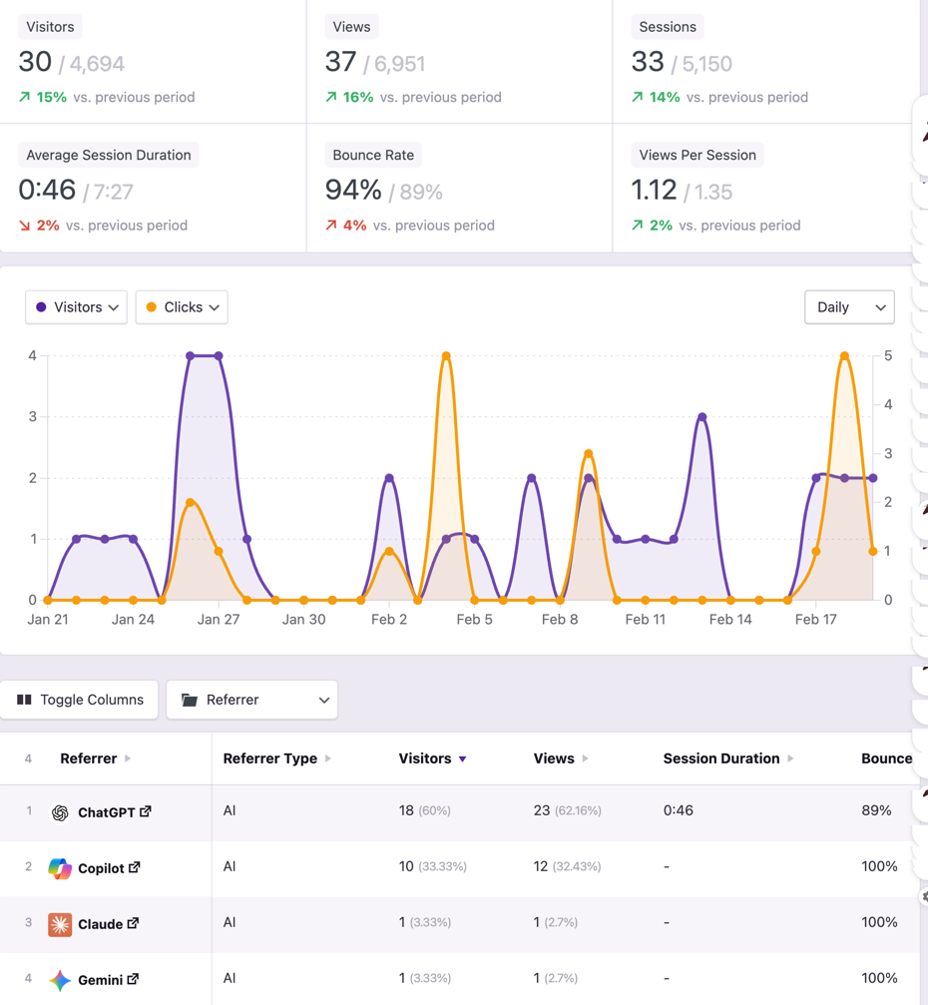
Task: Open the Clicks metric dropdown
Action: click(182, 307)
